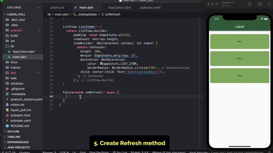The height and width of the screenshot is (153, 273).
Task: Expand the TIMELINE section
Action: coord(14,137)
